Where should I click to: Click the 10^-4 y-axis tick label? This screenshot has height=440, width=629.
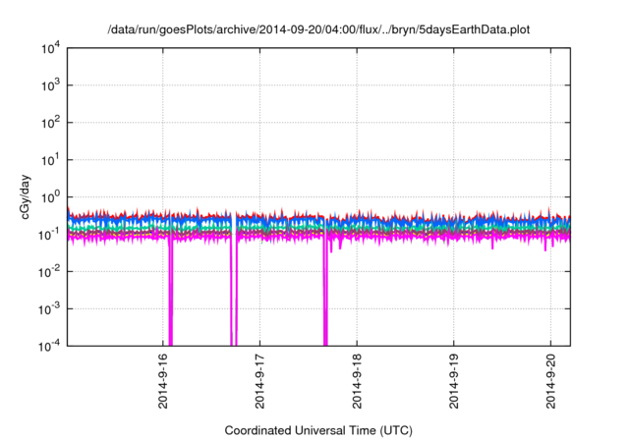tap(49, 346)
